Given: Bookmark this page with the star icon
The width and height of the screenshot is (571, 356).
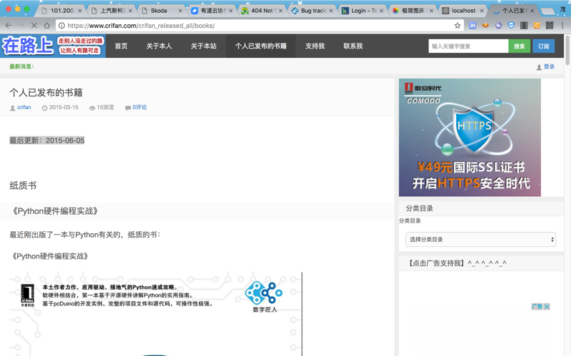Looking at the screenshot, I should (x=458, y=26).
